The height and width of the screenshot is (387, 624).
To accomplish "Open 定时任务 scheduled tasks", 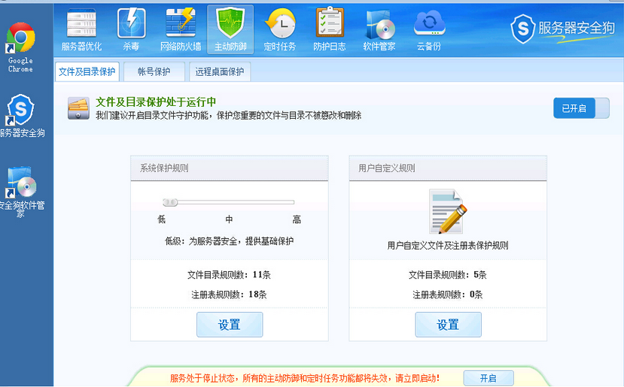I will [280, 29].
